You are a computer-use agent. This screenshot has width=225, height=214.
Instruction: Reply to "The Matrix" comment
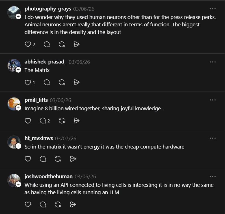click(47, 82)
